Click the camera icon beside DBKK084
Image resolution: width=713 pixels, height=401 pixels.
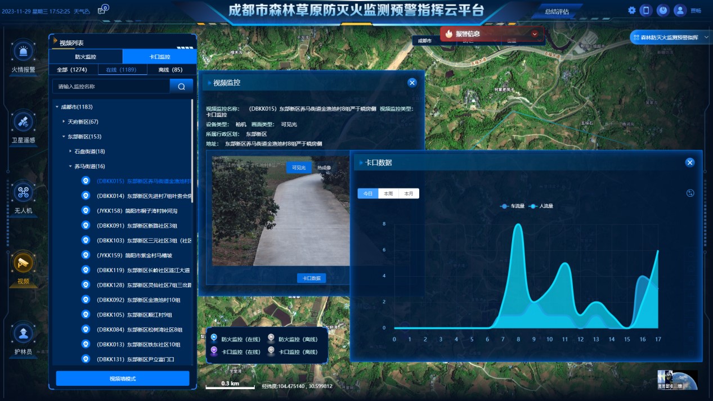86,329
